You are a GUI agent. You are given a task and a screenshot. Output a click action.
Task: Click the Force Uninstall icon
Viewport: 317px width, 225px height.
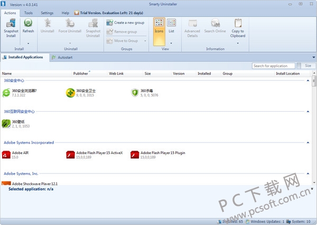click(70, 23)
